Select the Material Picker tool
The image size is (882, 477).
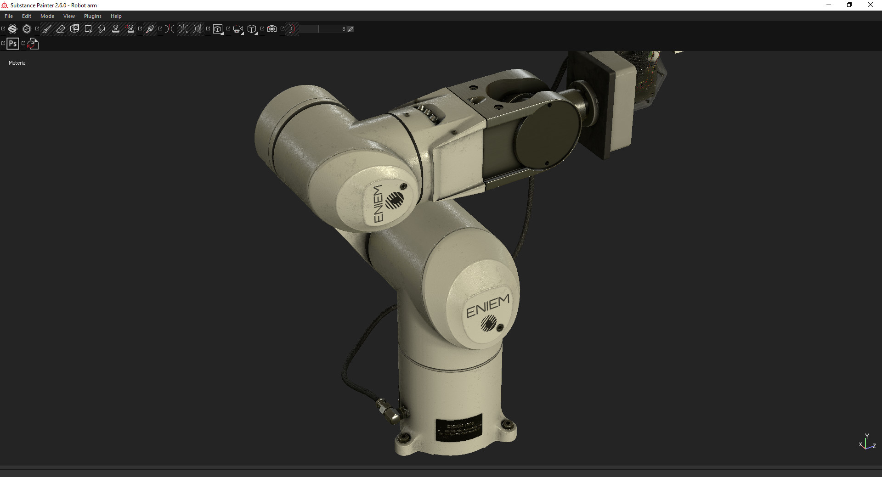coord(150,29)
